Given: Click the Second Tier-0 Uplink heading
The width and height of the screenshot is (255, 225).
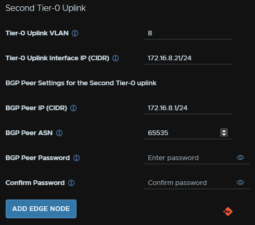Looking at the screenshot, I should coord(46,8).
